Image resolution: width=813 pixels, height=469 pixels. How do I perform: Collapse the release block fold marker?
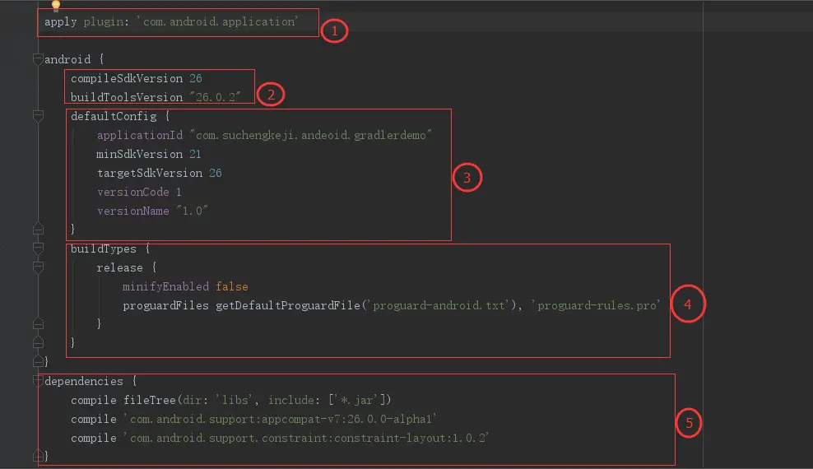point(38,267)
